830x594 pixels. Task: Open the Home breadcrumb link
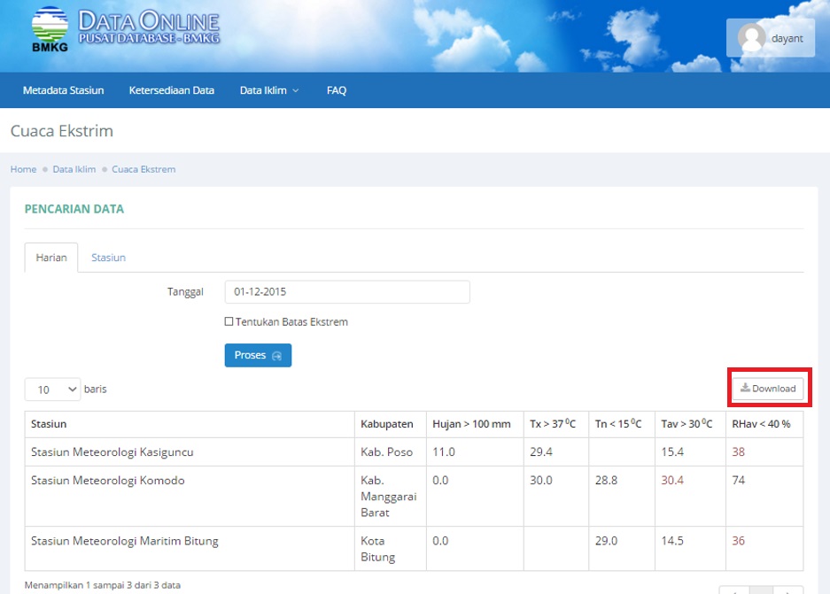pyautogui.click(x=22, y=169)
